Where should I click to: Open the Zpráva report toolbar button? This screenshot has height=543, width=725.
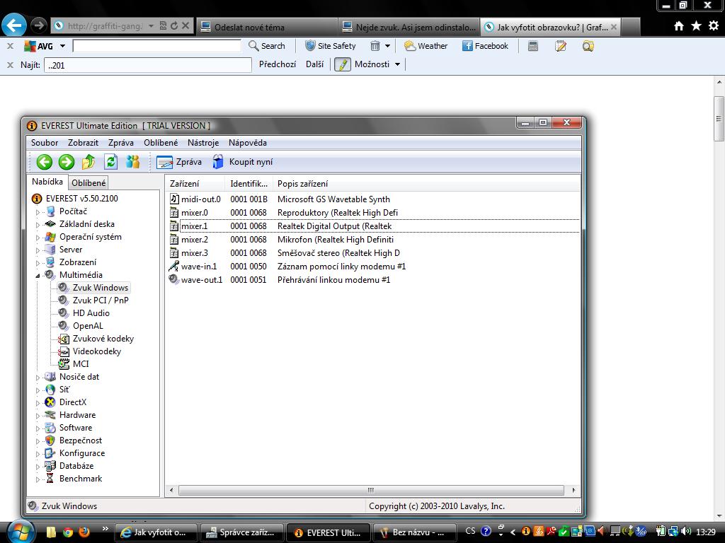coord(179,162)
